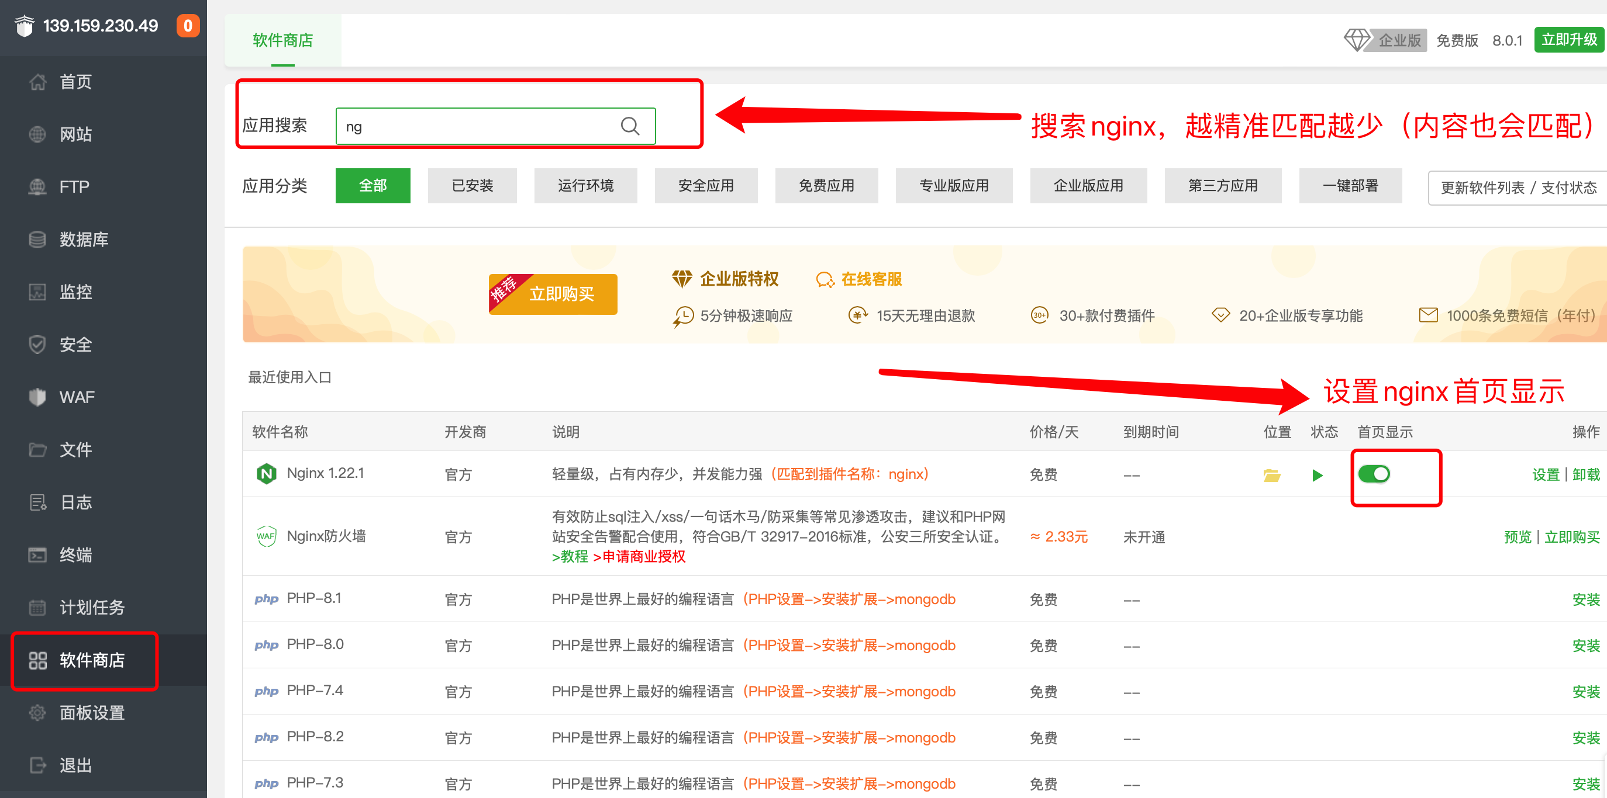Select the 安全应用 category
The image size is (1607, 798).
[x=706, y=186]
